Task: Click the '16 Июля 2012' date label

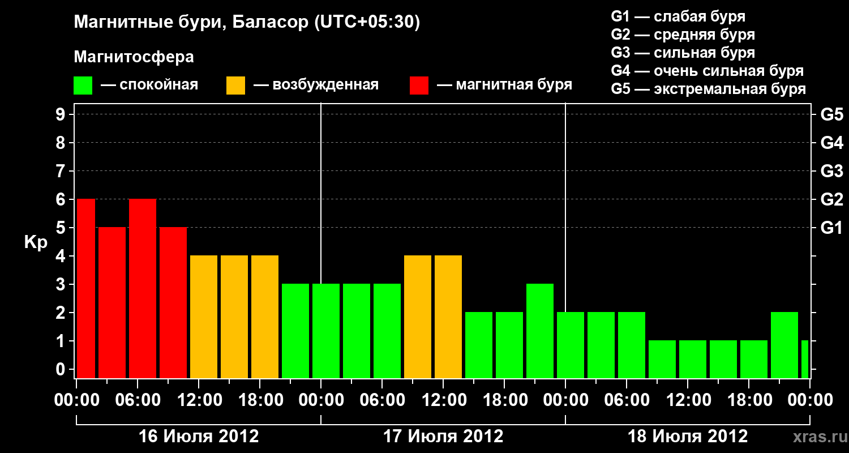Action: [199, 437]
